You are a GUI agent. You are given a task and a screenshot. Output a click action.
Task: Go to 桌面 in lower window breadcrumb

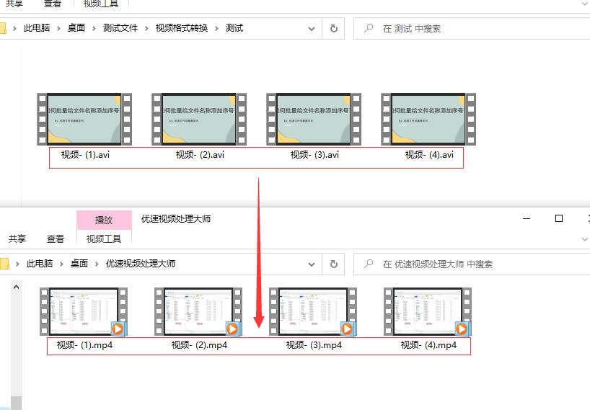click(79, 264)
